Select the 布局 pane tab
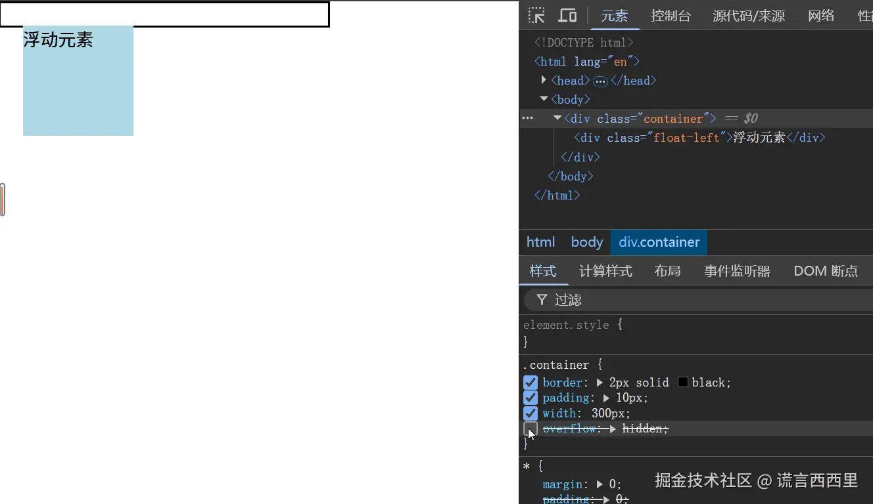 point(667,271)
